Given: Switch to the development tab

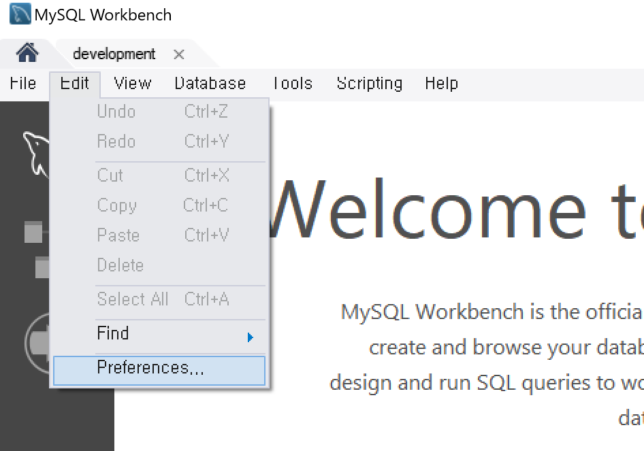Looking at the screenshot, I should [x=114, y=54].
